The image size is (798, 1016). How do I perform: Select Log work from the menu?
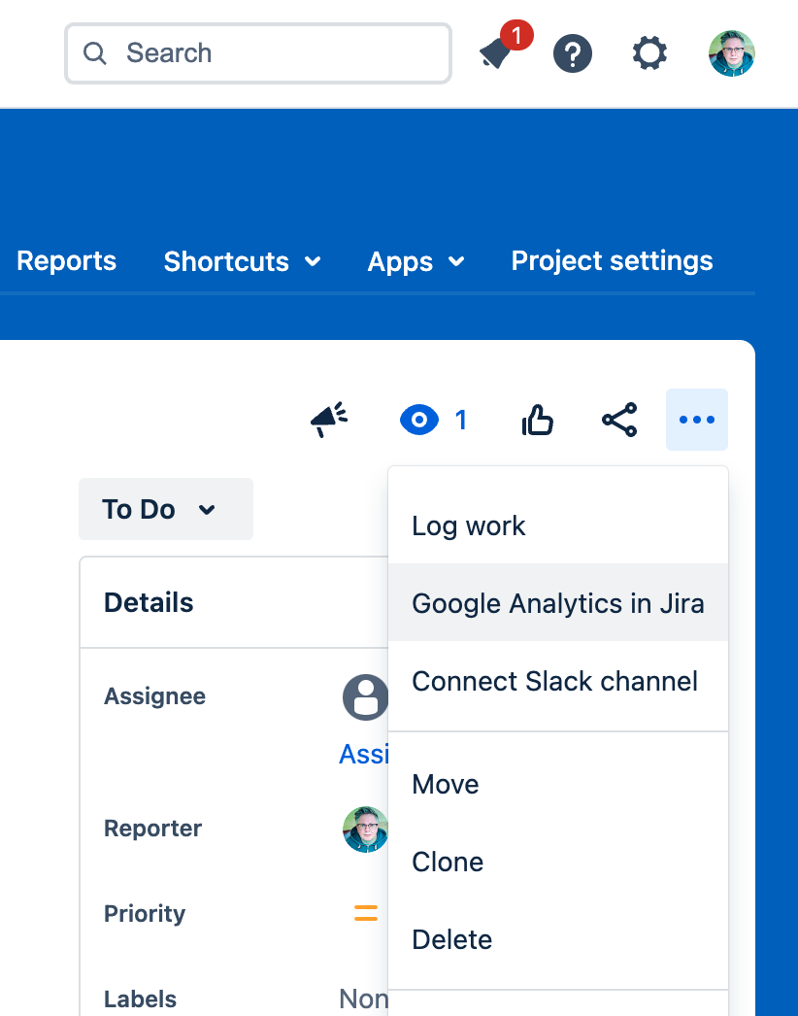tap(469, 525)
